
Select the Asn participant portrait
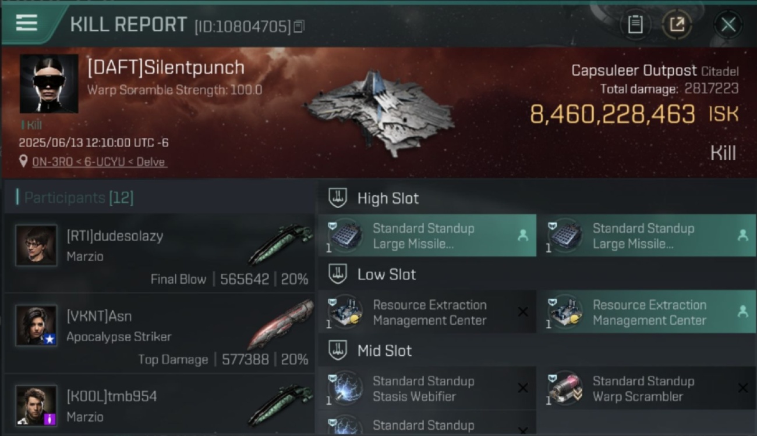coord(36,326)
